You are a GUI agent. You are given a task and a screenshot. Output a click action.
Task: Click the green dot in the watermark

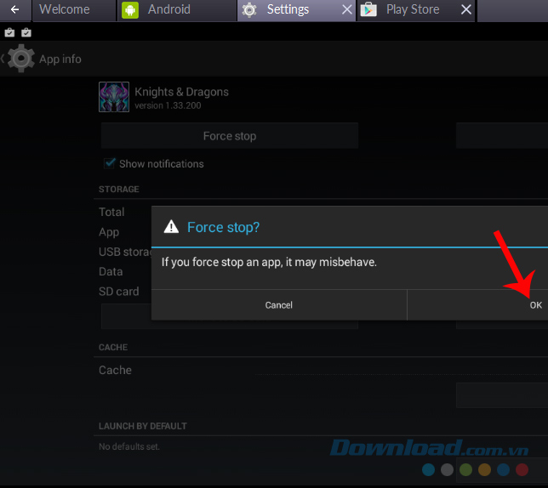(x=465, y=469)
